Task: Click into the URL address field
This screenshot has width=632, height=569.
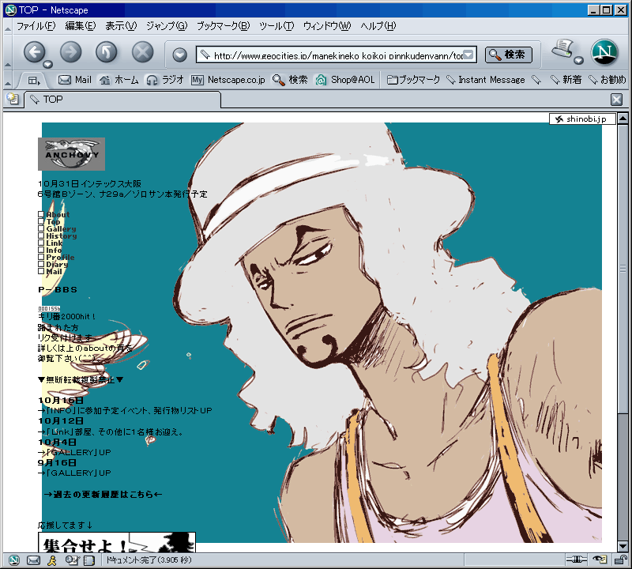Action: click(338, 55)
